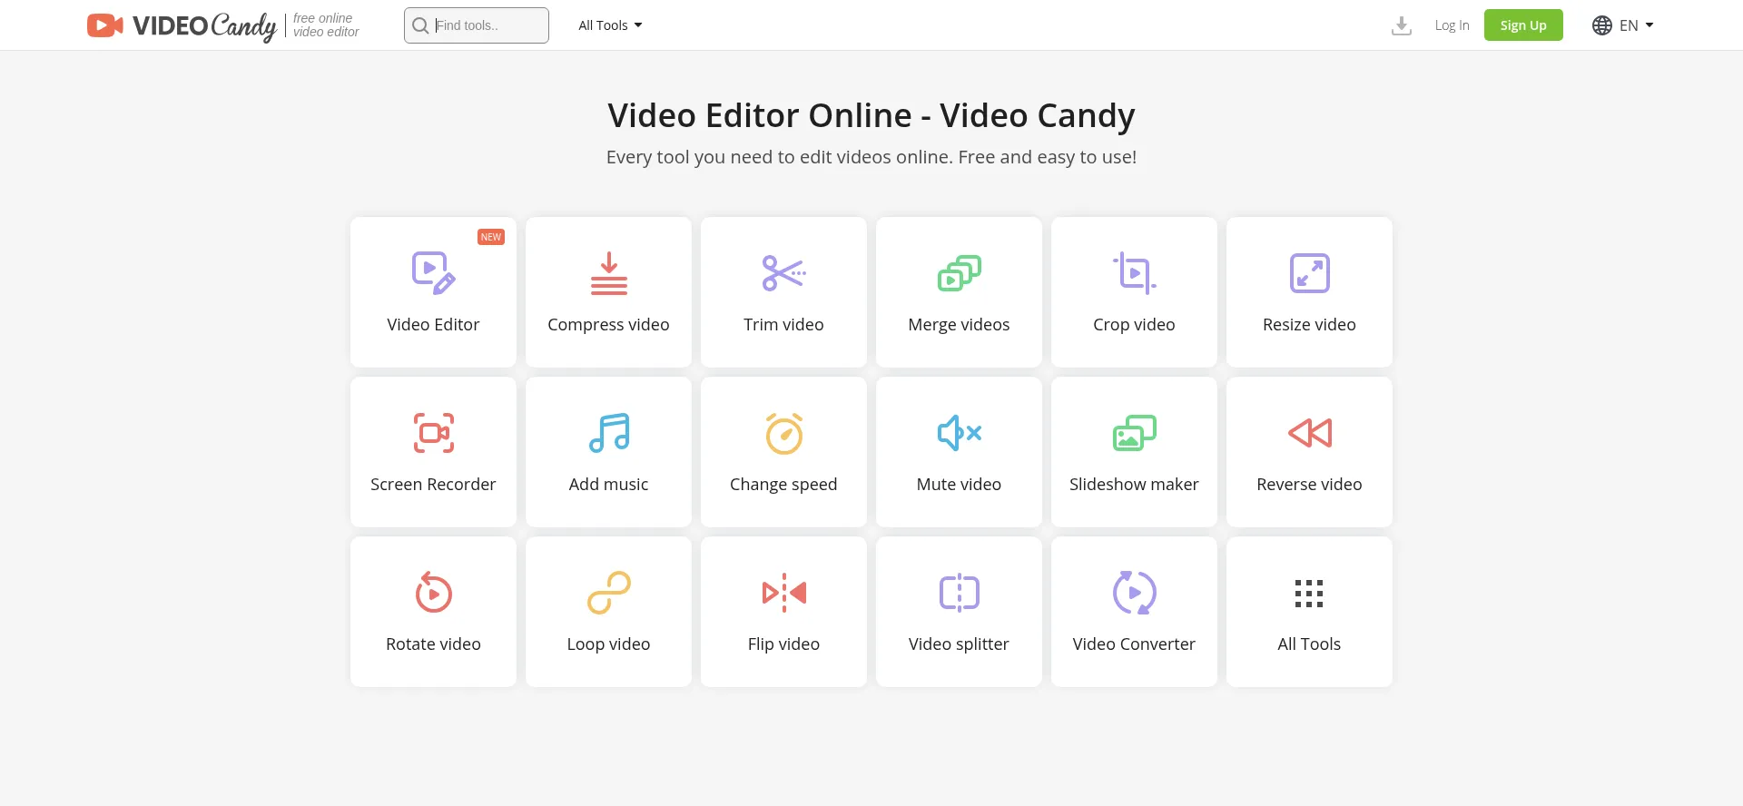Click the 'Crop video' label

point(1134,325)
